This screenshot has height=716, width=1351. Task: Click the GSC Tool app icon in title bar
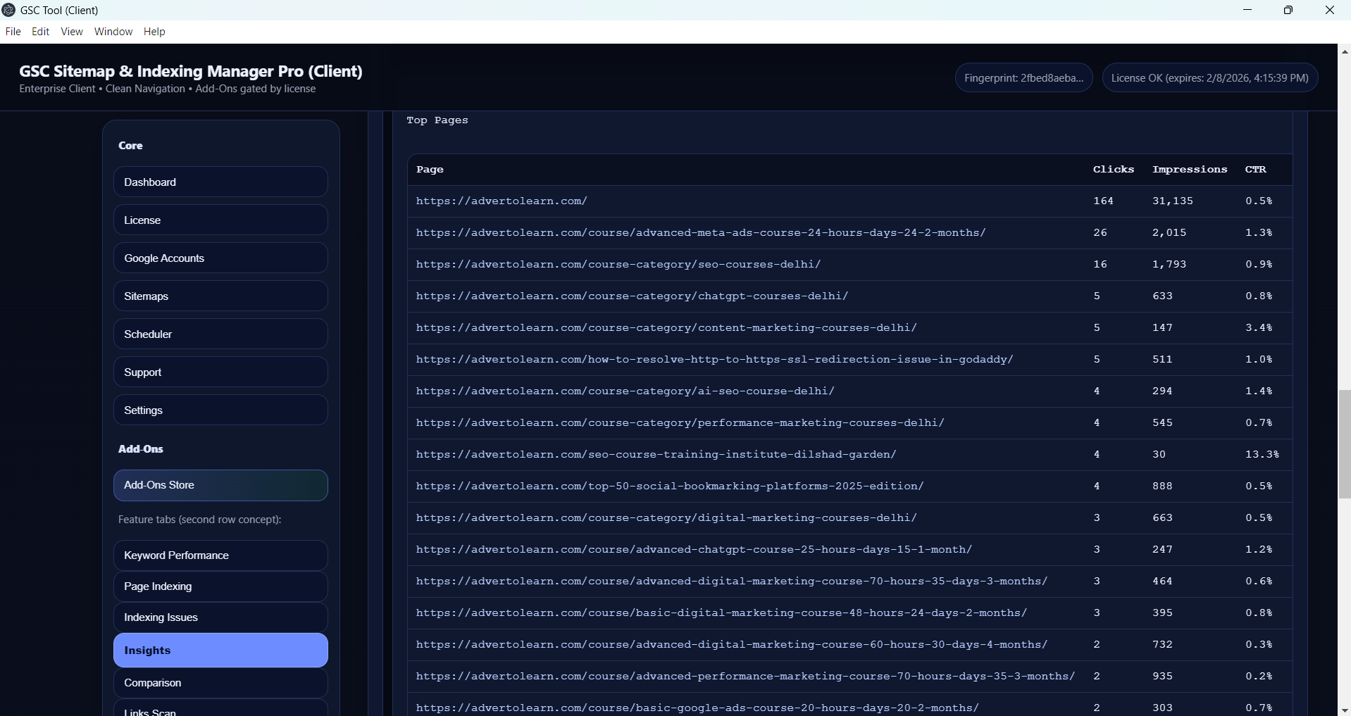8,10
